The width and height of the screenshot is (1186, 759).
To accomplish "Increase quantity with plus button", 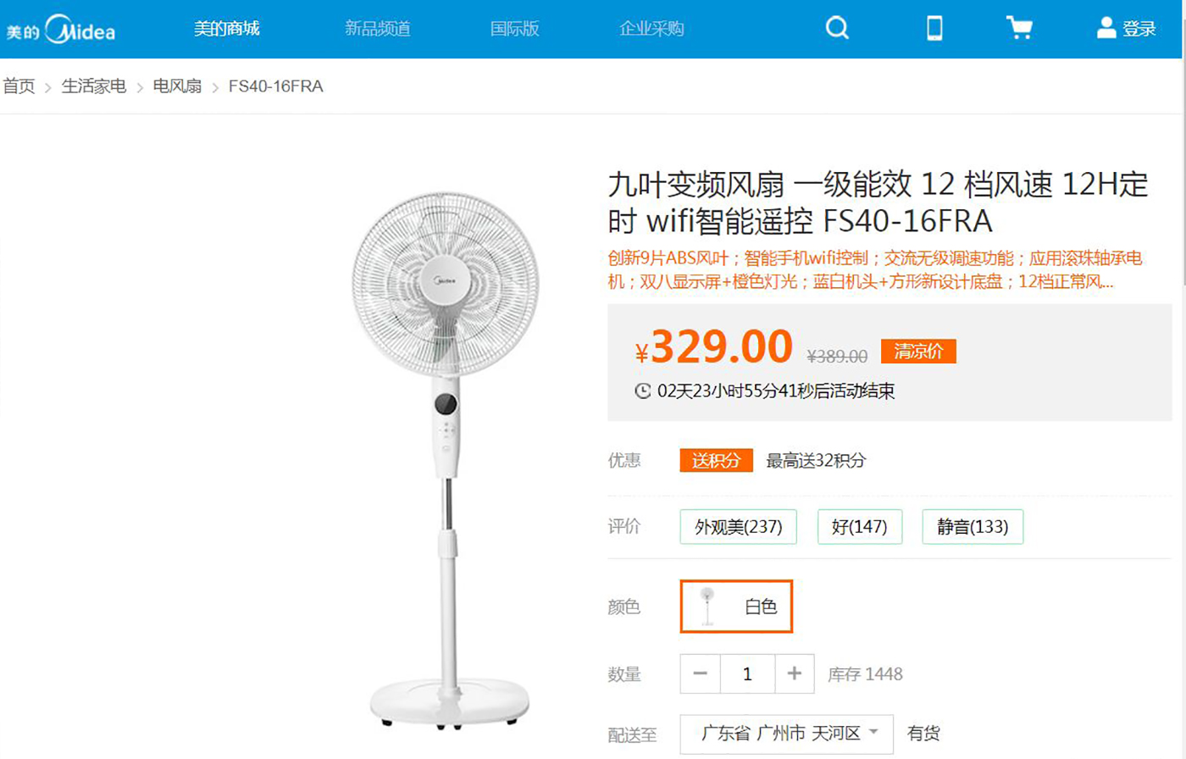I will click(794, 673).
